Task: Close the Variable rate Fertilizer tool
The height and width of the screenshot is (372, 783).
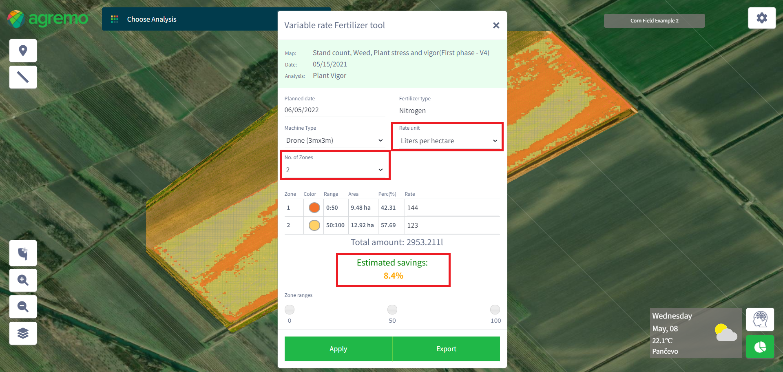Action: [x=496, y=25]
